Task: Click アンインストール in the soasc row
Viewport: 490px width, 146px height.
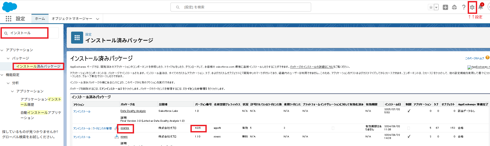Action: 82,137
